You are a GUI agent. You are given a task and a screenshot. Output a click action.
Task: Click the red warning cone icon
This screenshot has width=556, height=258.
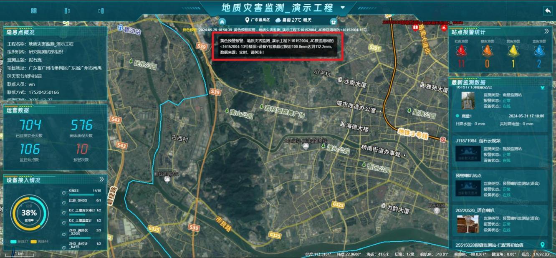pos(461,51)
